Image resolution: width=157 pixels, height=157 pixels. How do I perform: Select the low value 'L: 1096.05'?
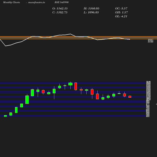(91, 13)
